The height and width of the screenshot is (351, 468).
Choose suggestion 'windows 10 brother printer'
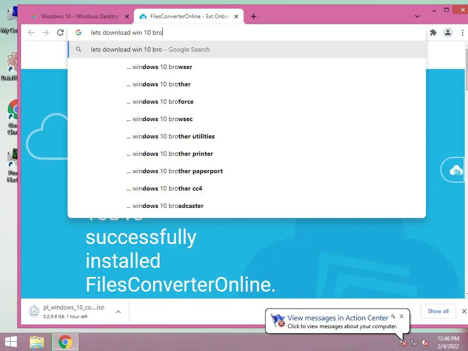pyautogui.click(x=247, y=154)
